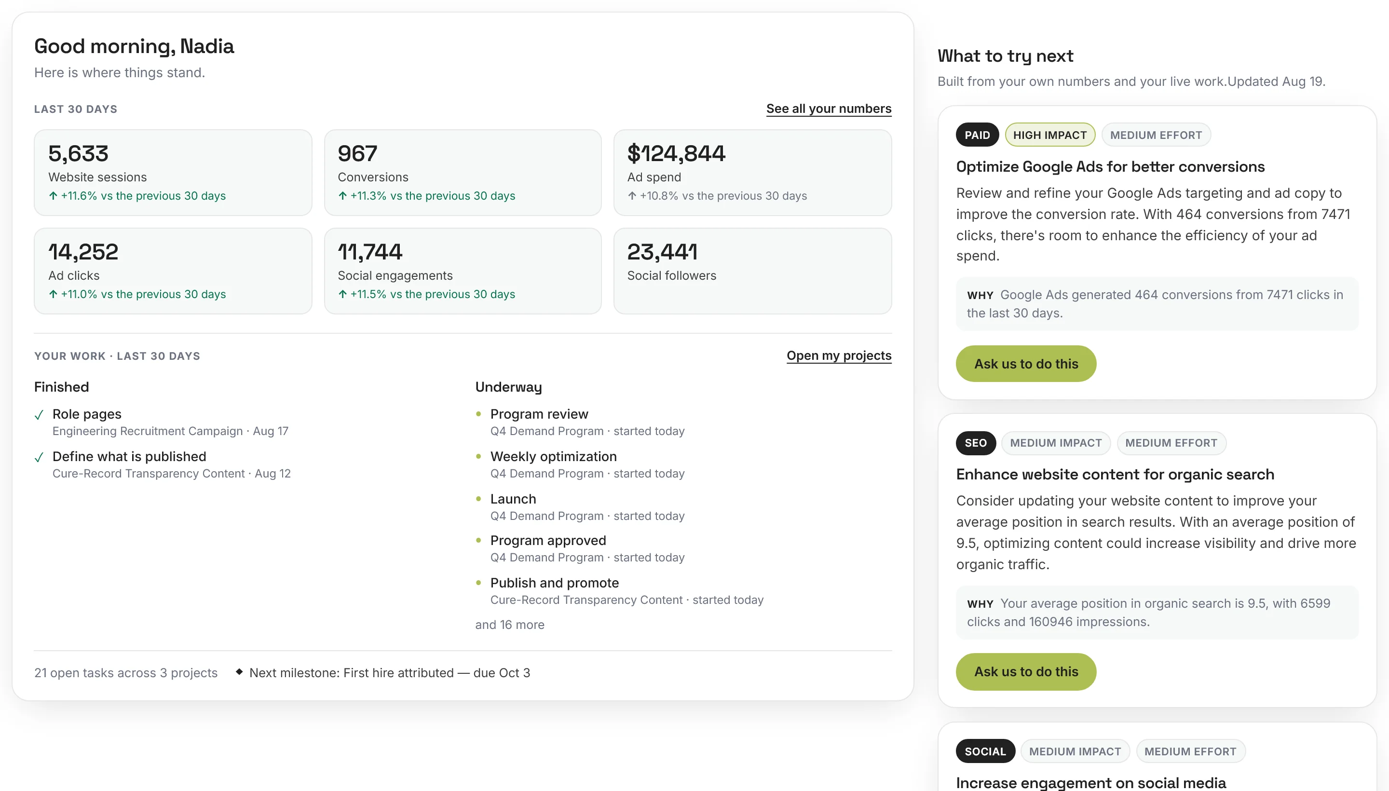
Task: Open the 5,633 Website sessions card
Action: (173, 172)
